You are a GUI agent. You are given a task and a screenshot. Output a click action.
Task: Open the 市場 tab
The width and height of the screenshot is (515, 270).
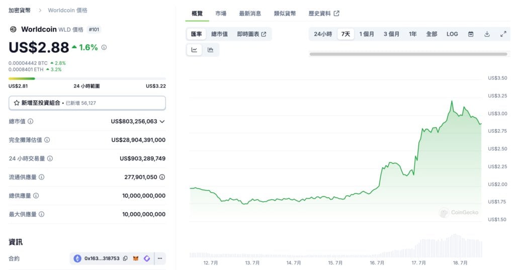[221, 14]
